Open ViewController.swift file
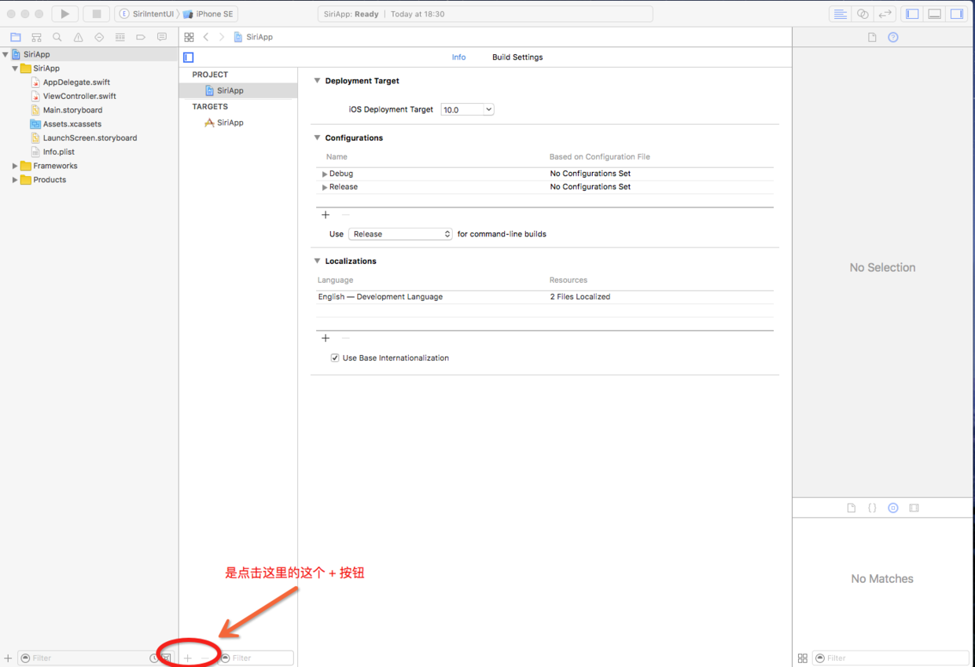This screenshot has height=667, width=975. tap(79, 96)
